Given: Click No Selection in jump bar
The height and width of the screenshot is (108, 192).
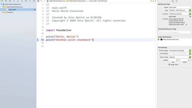Looking at the screenshot, I should (103, 1).
